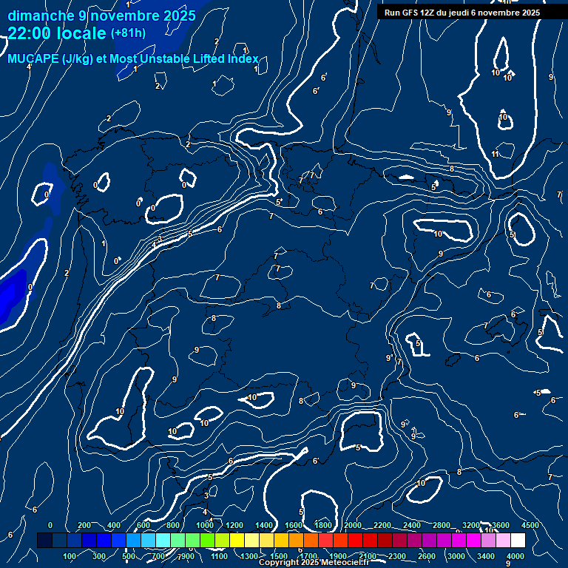This screenshot has height=568, width=568.
Task: Click the '100' legend label
Action: (70, 556)
